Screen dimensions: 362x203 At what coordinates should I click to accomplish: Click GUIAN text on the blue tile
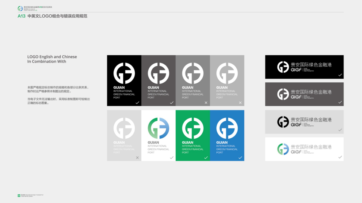pos(222,142)
